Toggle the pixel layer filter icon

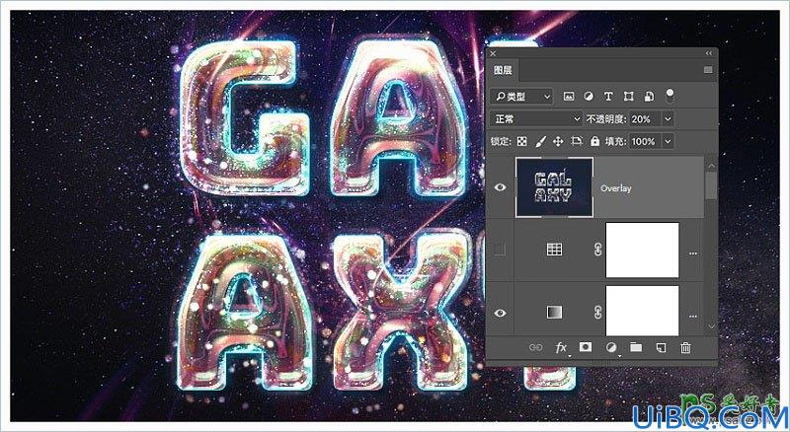click(x=569, y=97)
